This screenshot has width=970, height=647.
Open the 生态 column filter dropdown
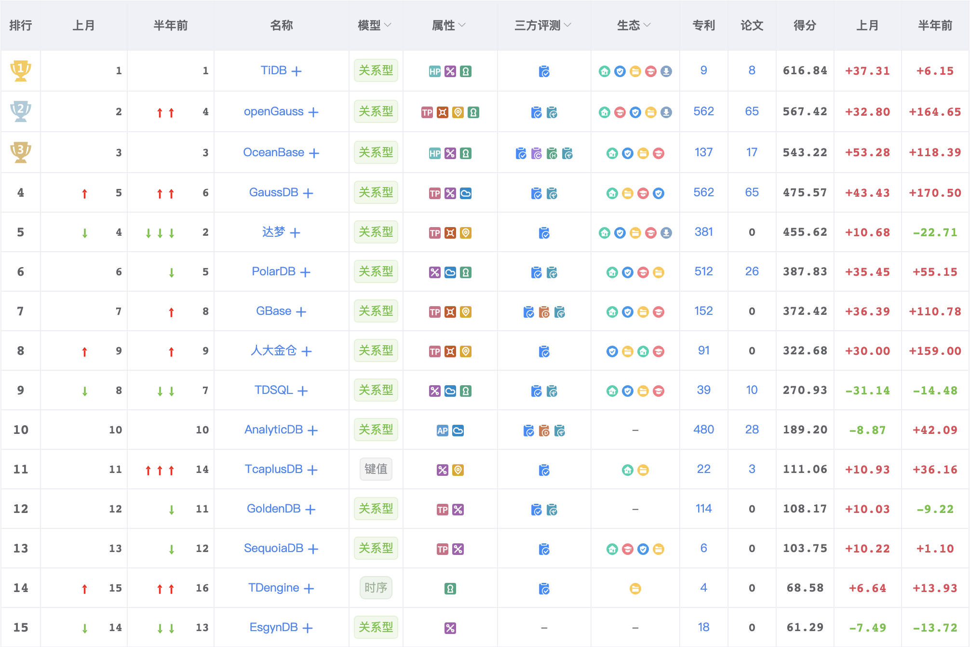(647, 25)
